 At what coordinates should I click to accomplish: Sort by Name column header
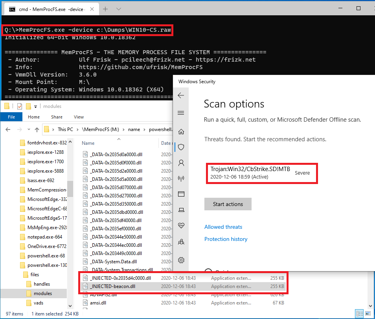[88, 143]
